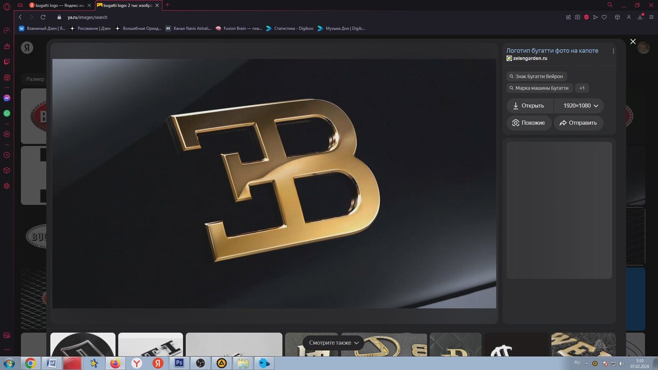Find similar images with 'Похожие'
Screen dimensions: 658x370
click(x=529, y=123)
